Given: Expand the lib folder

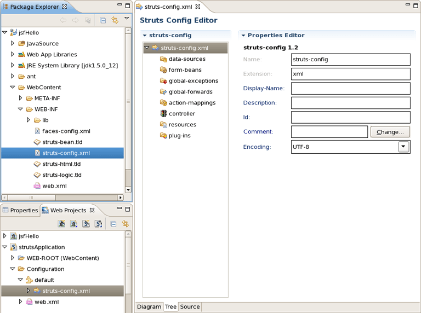Looking at the screenshot, I should click(x=28, y=120).
